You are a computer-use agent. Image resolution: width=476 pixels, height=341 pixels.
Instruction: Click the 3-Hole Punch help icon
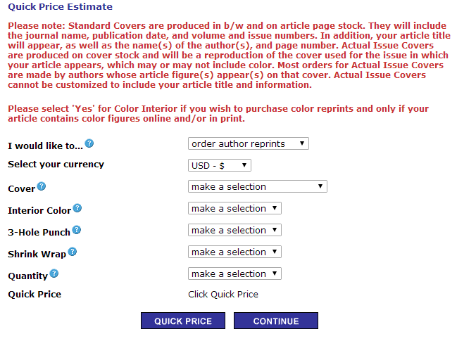[77, 231]
